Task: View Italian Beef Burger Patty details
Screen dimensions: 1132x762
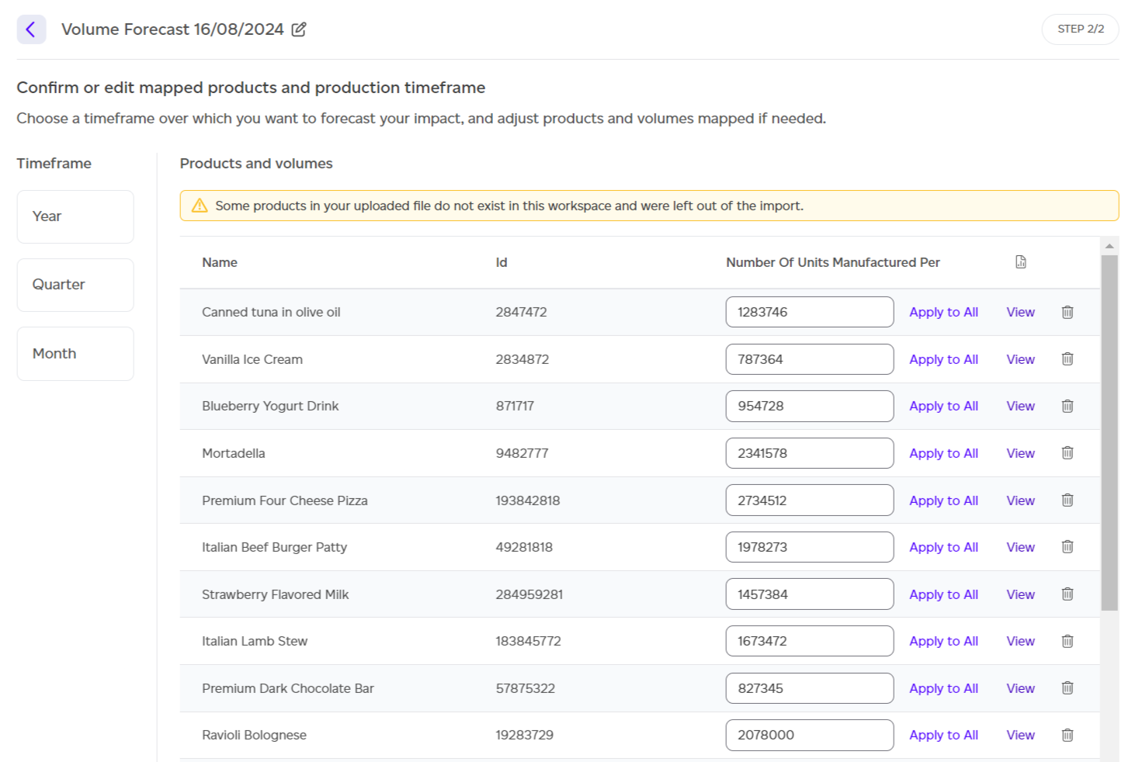Action: 1020,547
